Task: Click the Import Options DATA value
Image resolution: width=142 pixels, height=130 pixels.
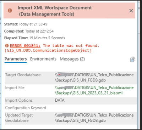Action: 60,100
